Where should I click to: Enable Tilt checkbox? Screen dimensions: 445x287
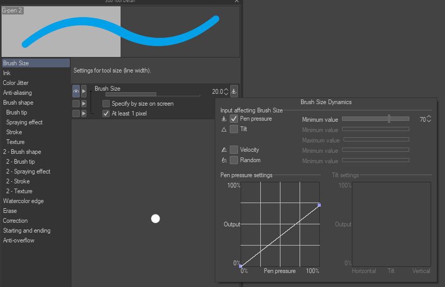[x=234, y=129]
